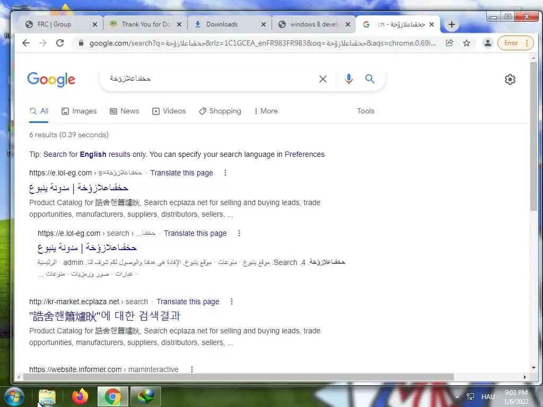Click the padlock site info icon
This screenshot has height=407, width=543.
point(81,43)
